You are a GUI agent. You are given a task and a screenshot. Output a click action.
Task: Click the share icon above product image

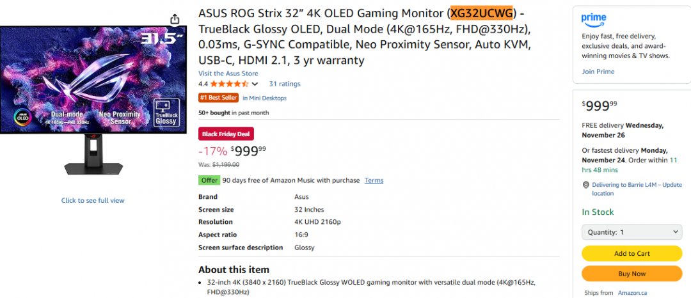click(x=175, y=19)
